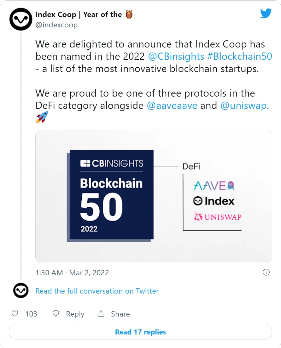Open the @indexcoop handle

click(x=56, y=25)
